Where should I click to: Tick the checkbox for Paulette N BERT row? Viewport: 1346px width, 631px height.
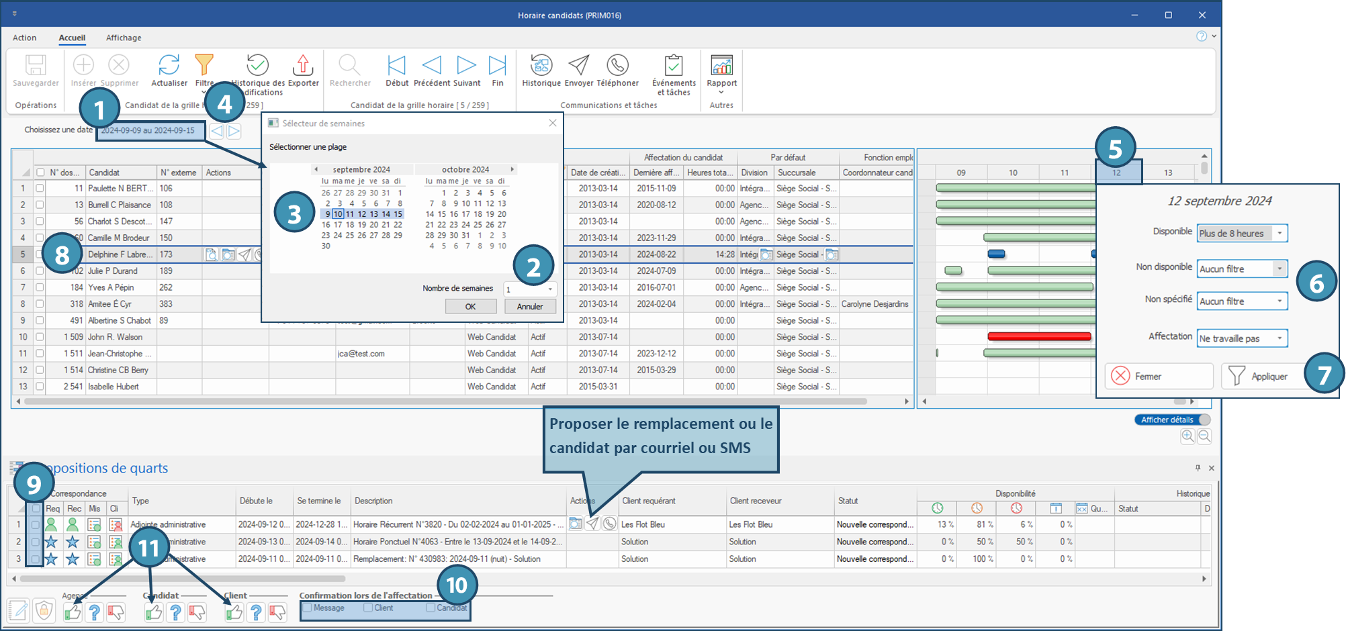point(40,189)
